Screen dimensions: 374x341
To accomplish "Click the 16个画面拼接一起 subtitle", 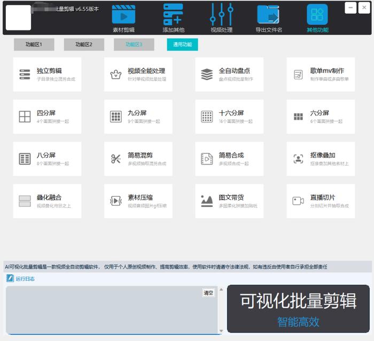I will (x=236, y=121).
